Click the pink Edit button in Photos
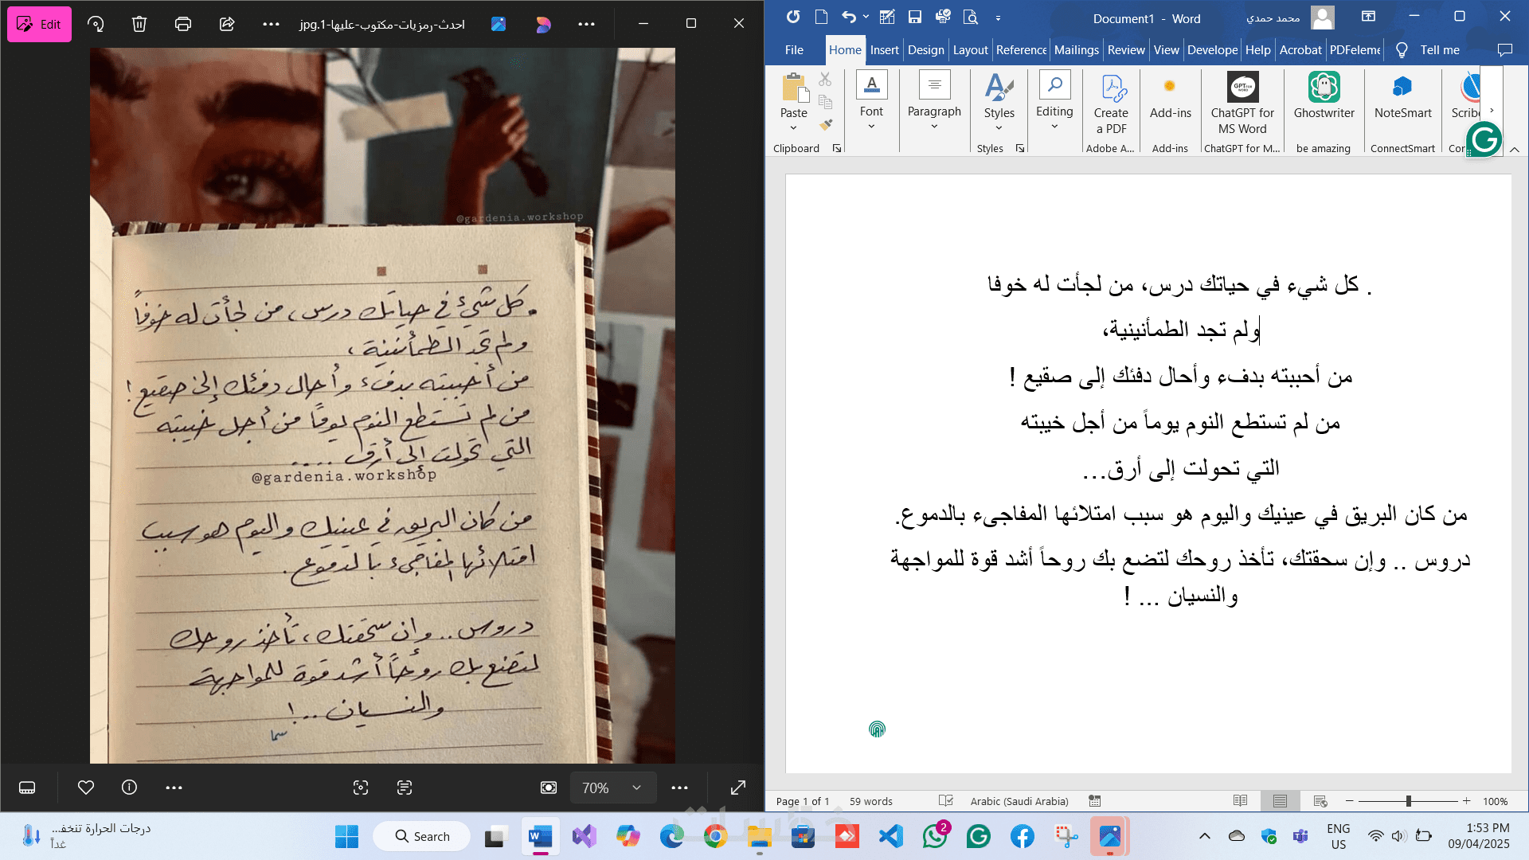1529x860 pixels. [39, 24]
